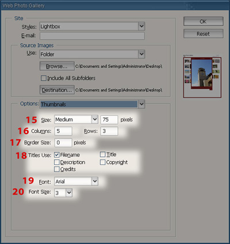Uncheck the Filename checkbox
This screenshot has height=244, width=230.
(x=57, y=155)
